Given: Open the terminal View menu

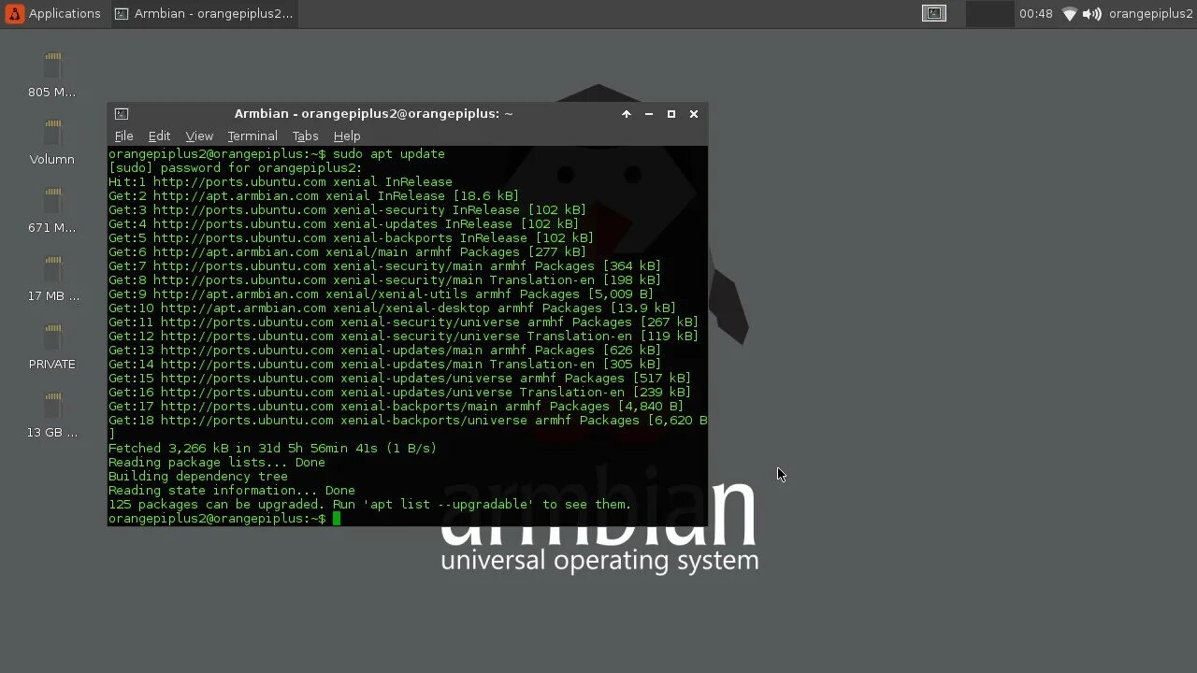Looking at the screenshot, I should (199, 136).
